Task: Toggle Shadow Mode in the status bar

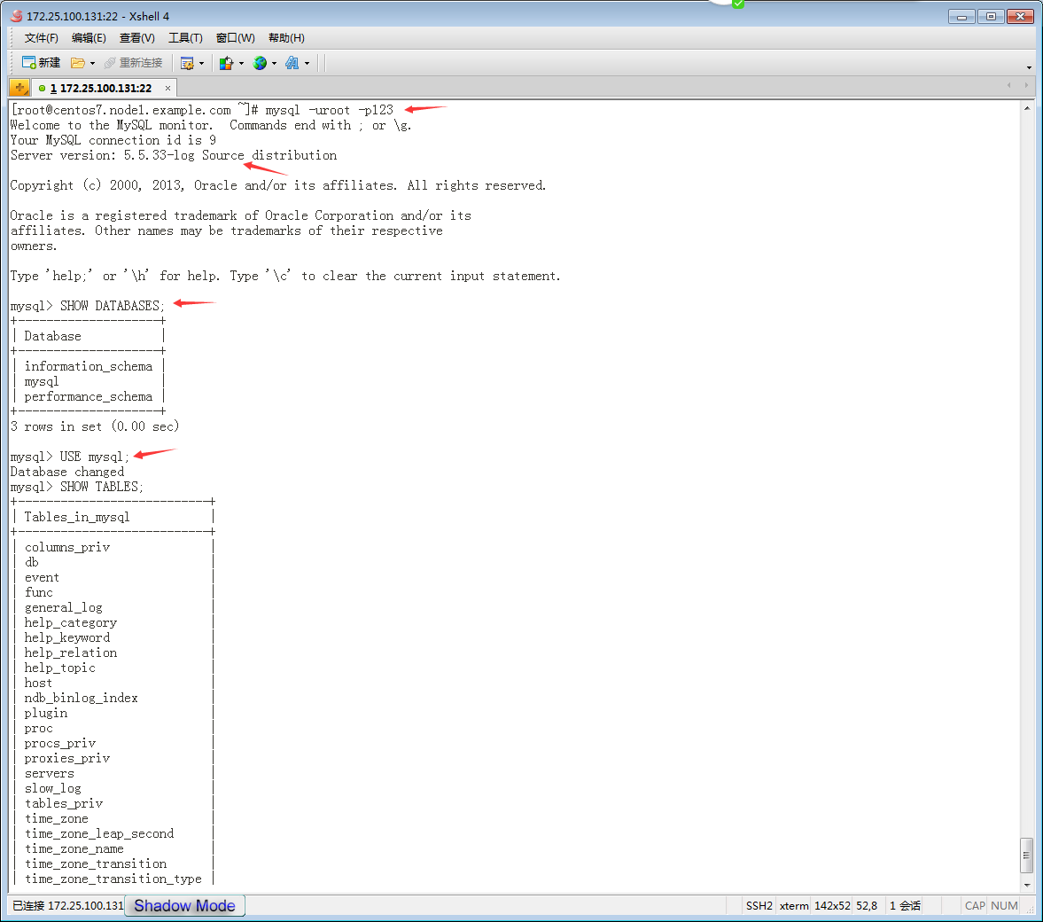Action: pyautogui.click(x=183, y=905)
